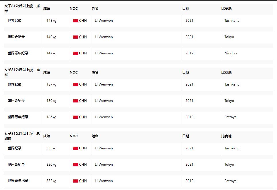This screenshot has width=277, height=190.
Task: Open LI Wenwen's name in the 148kg row
Action: (104, 21)
